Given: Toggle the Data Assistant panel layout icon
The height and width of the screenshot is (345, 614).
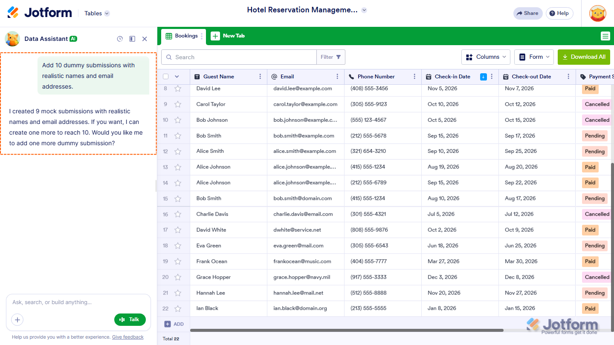Looking at the screenshot, I should point(132,39).
